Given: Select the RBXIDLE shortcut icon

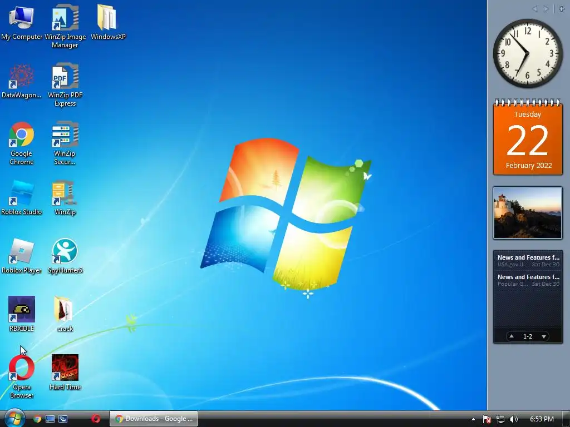Looking at the screenshot, I should click(22, 315).
